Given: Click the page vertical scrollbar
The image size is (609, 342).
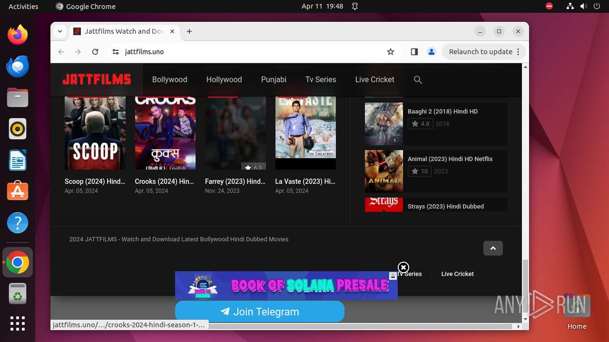Looking at the screenshot, I should [525, 287].
